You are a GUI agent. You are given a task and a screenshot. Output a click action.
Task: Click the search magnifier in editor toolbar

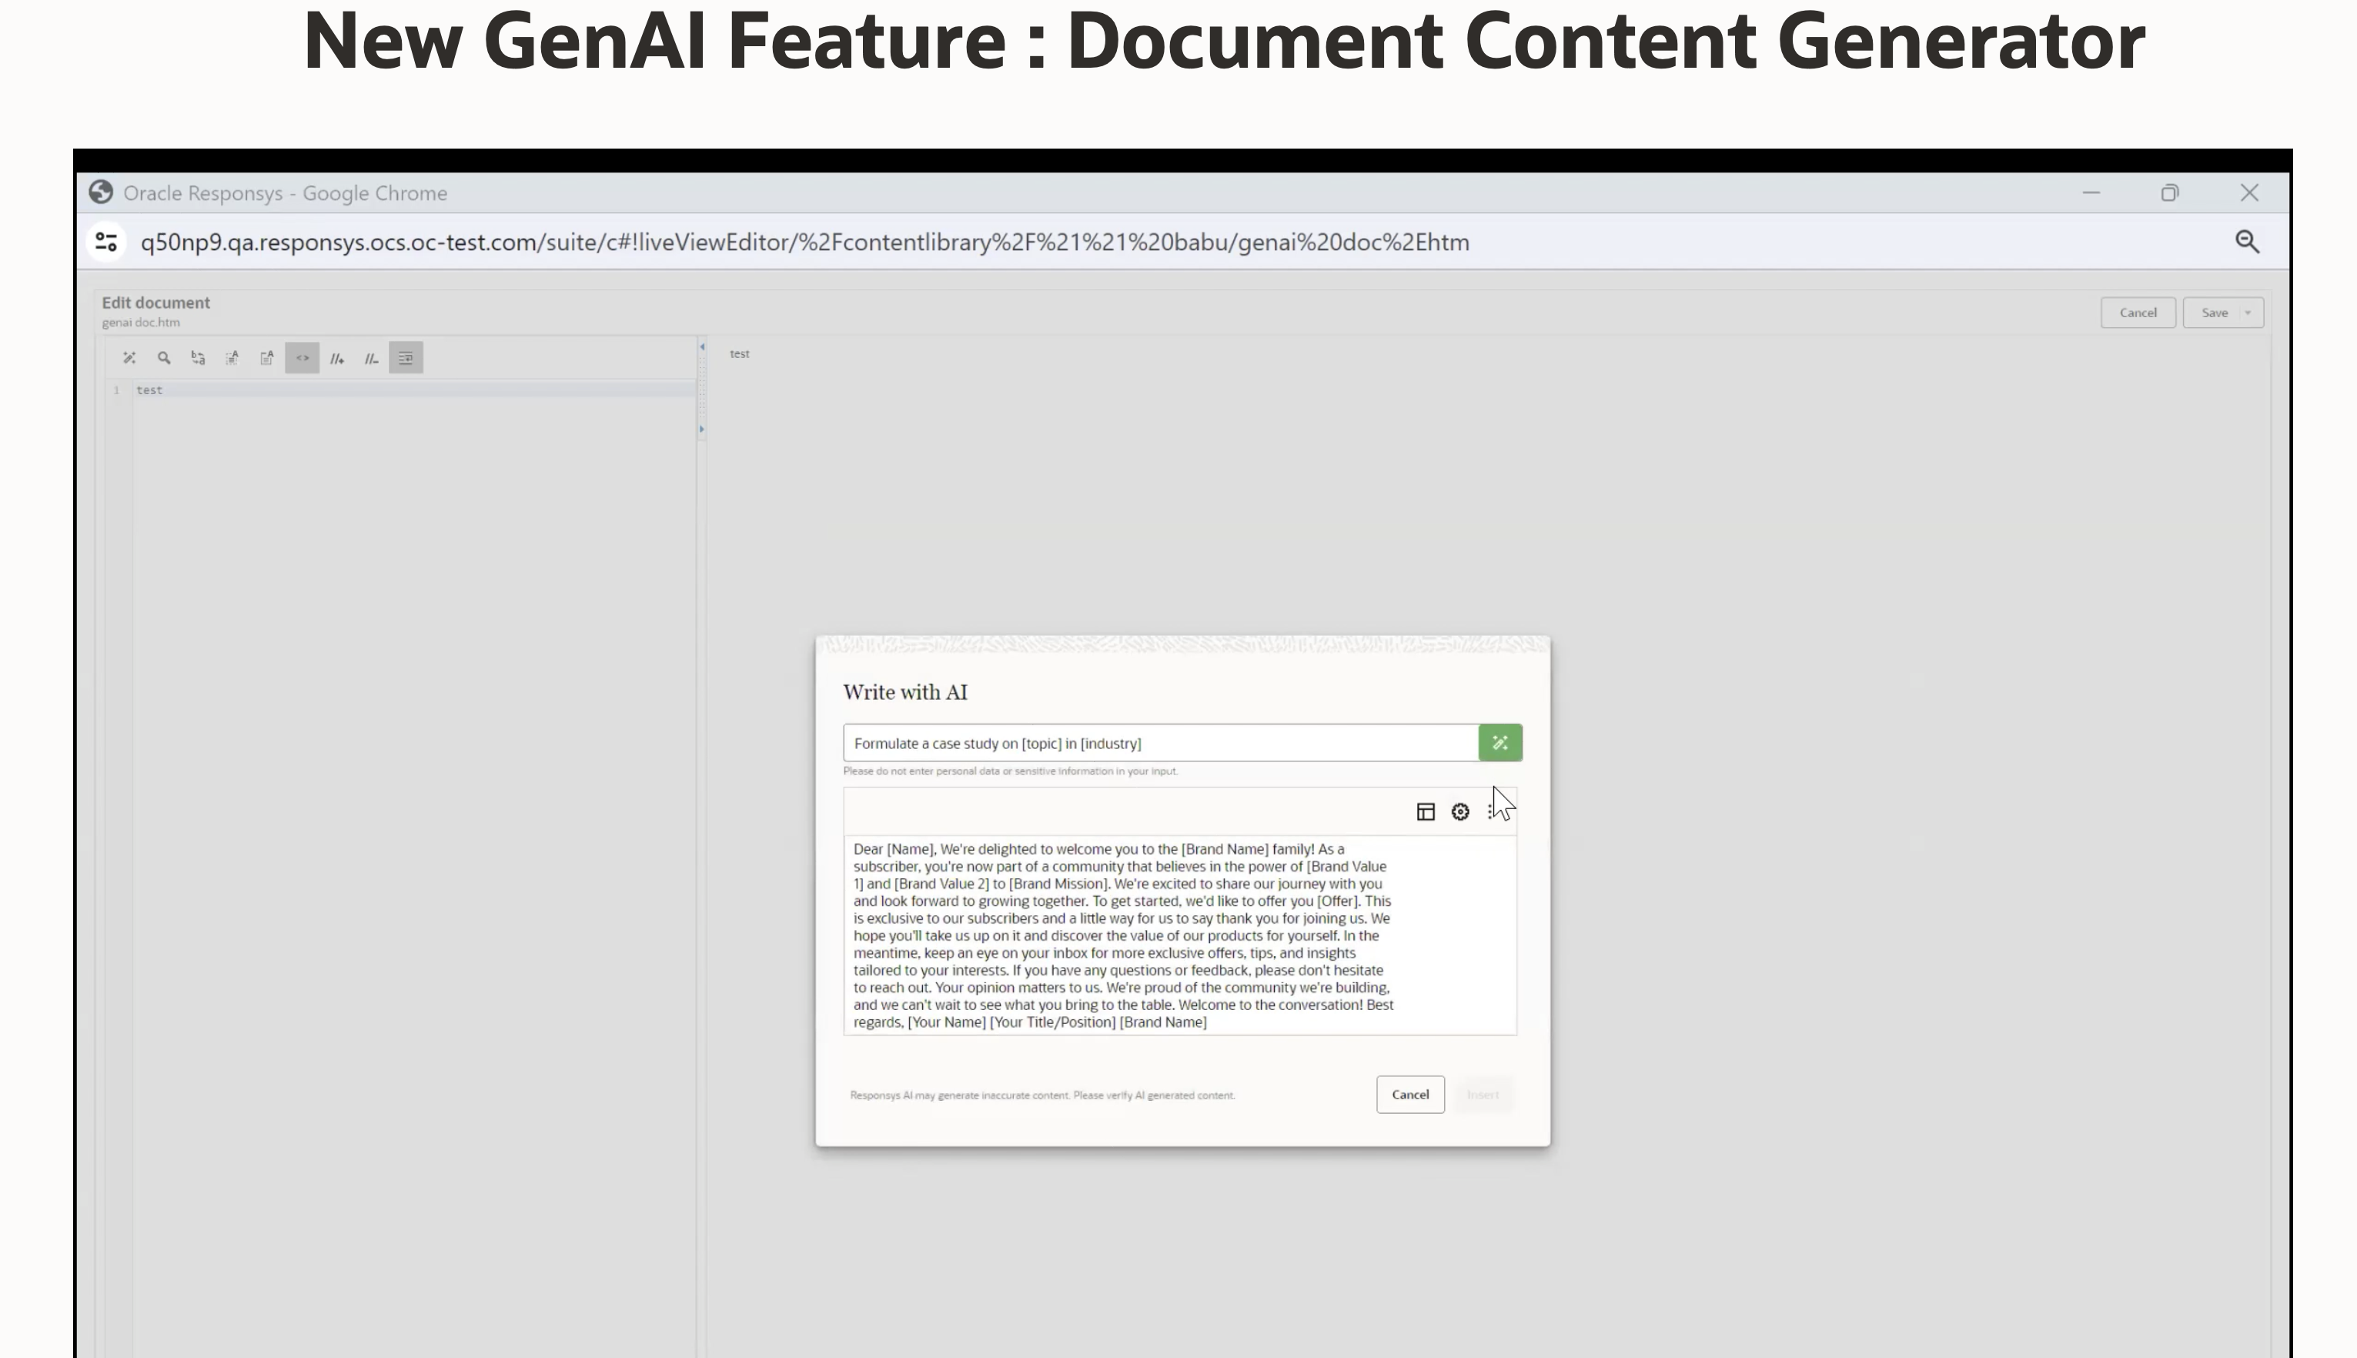[164, 358]
